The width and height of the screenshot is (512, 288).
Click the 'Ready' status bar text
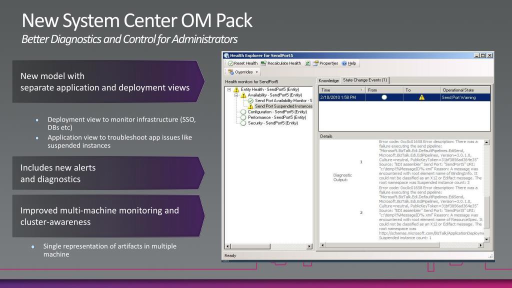230,255
